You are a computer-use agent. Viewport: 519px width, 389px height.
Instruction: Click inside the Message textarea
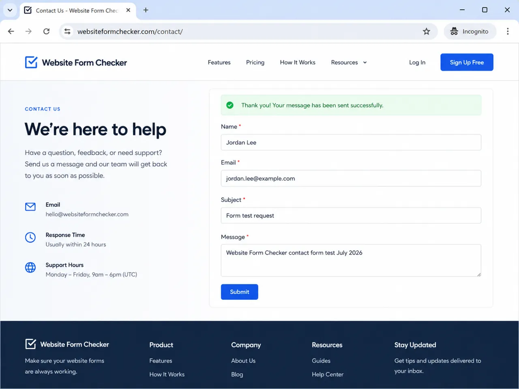pyautogui.click(x=351, y=260)
